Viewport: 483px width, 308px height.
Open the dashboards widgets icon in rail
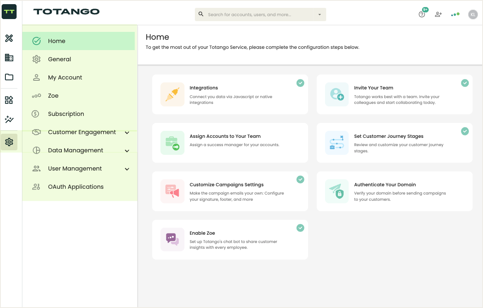coord(9,100)
